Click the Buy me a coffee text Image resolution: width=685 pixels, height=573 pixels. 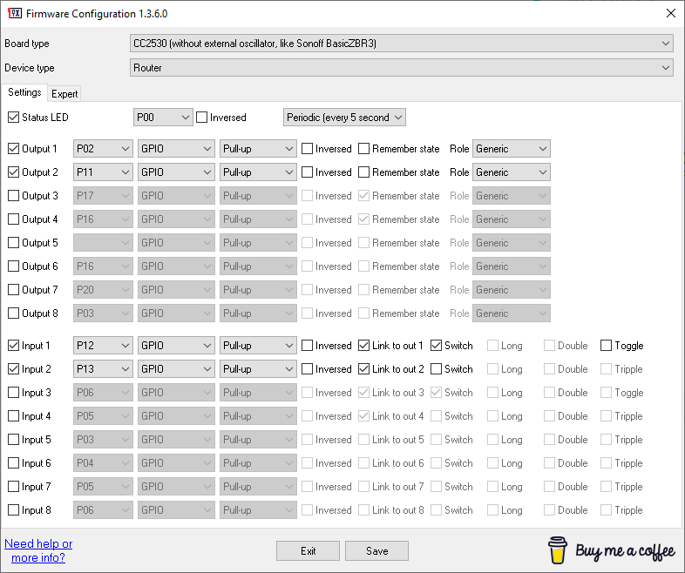click(625, 551)
